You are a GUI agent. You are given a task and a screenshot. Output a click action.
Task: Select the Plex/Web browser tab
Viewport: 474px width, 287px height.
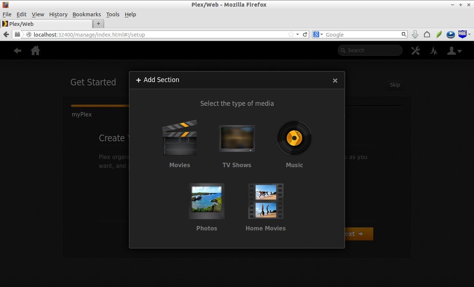point(46,24)
